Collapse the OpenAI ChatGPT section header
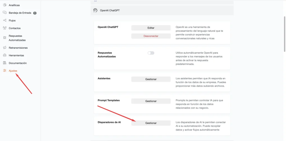The image size is (286, 141). pyautogui.click(x=162, y=10)
